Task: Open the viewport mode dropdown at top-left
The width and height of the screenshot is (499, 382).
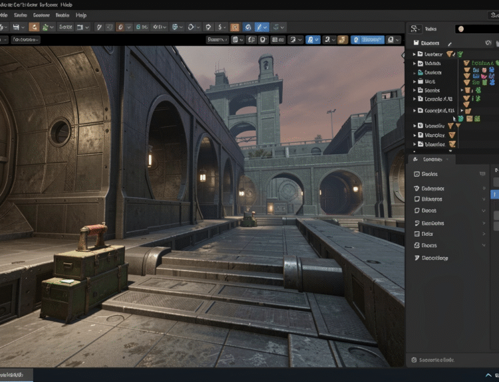Action: click(x=25, y=40)
